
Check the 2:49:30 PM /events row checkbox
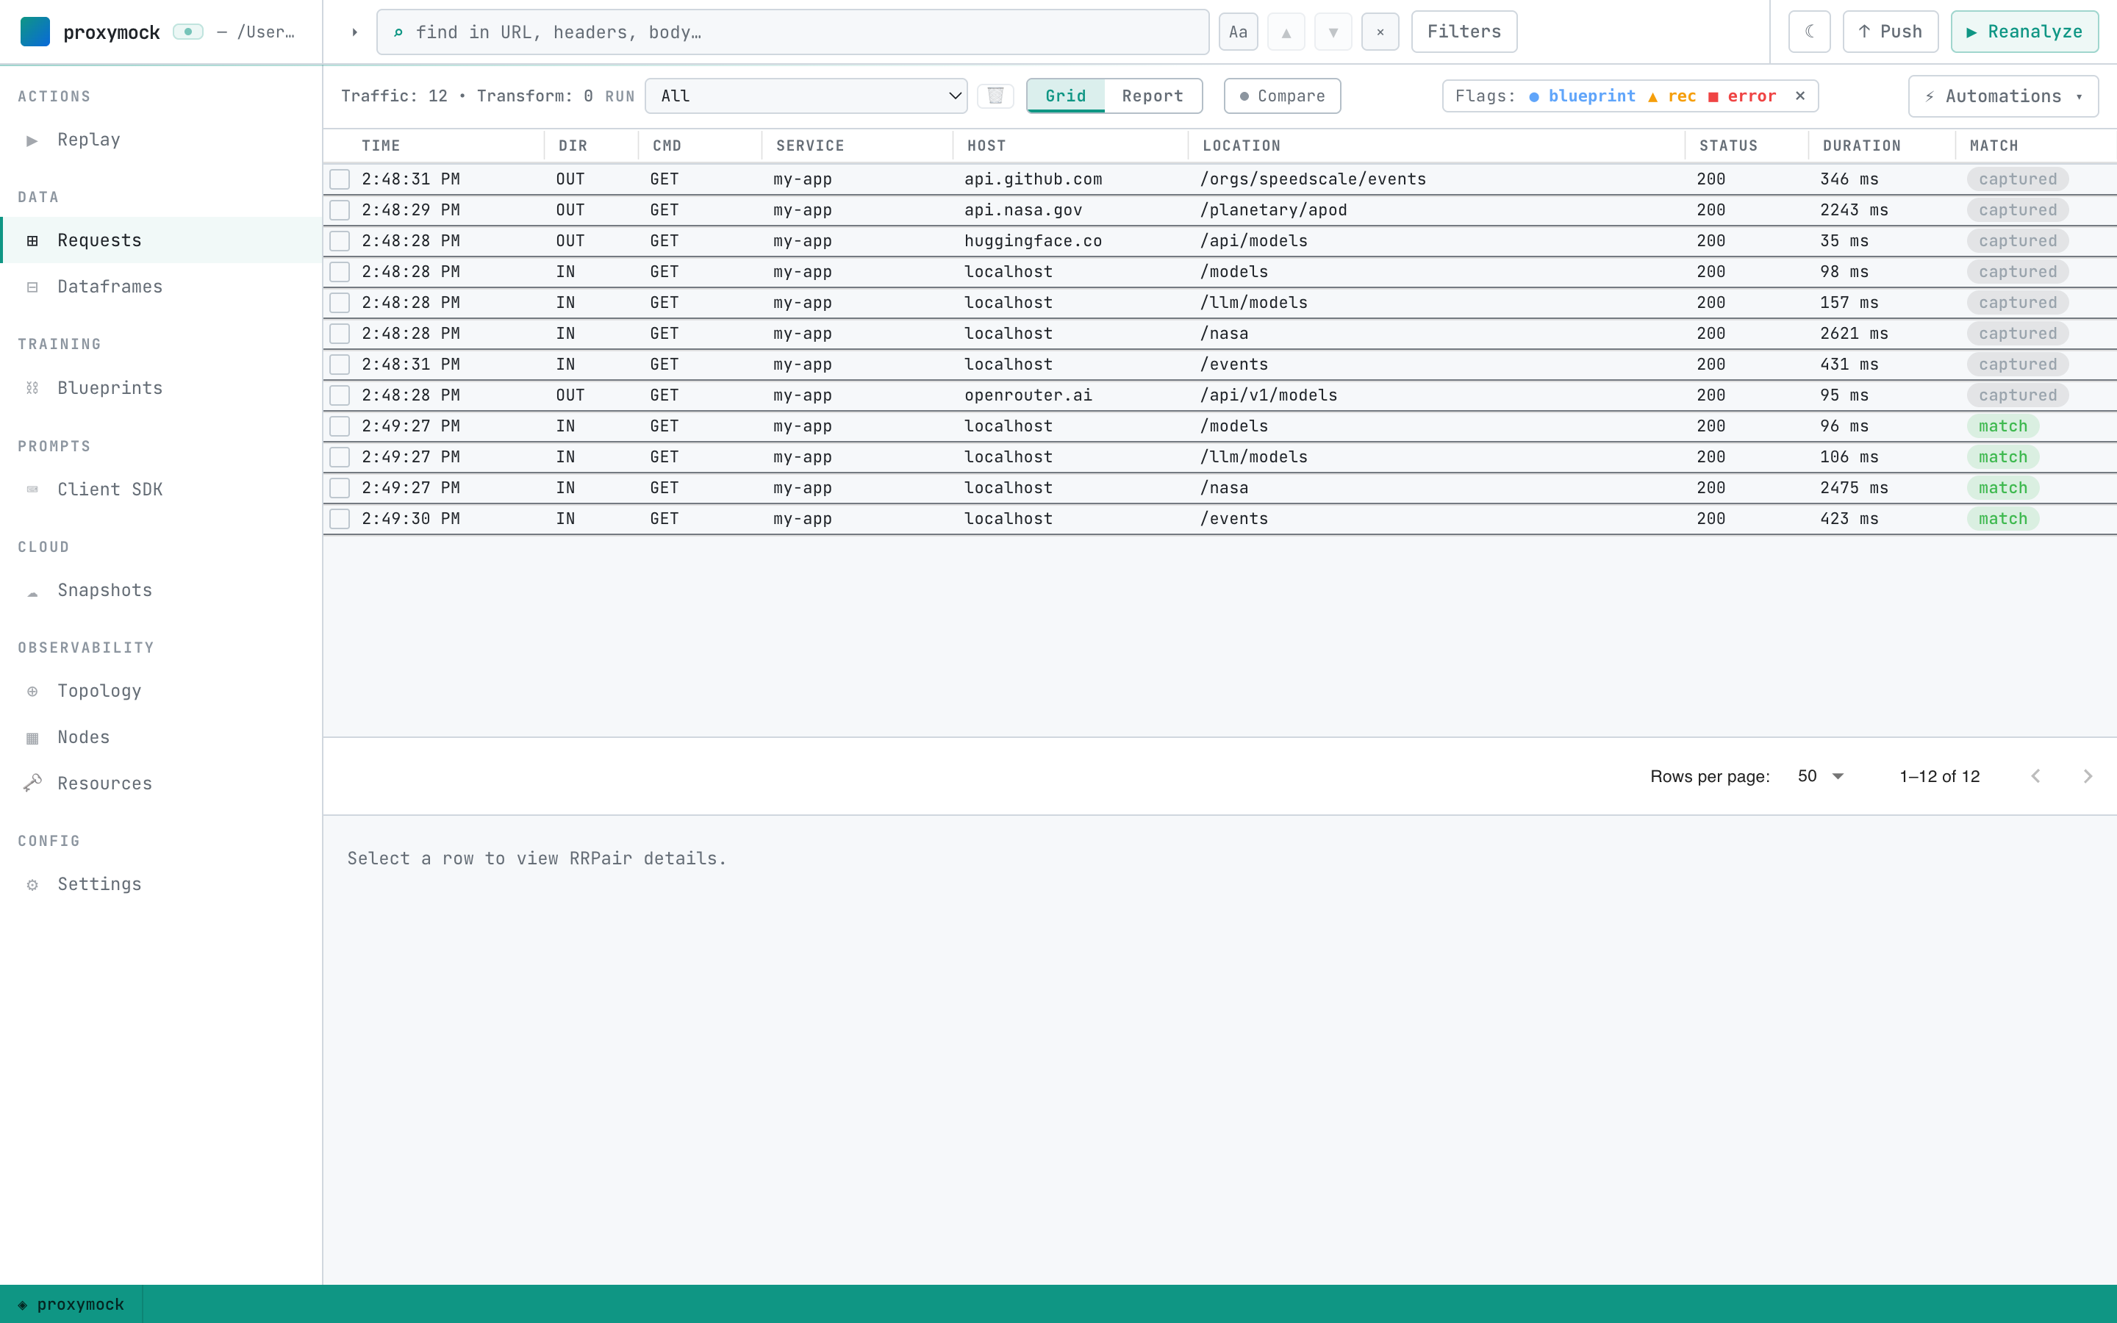[340, 519]
